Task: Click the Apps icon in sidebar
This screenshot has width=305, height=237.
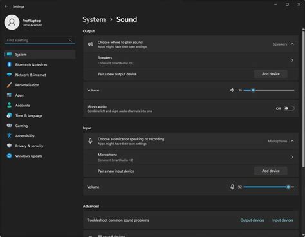Action: (x=9, y=95)
